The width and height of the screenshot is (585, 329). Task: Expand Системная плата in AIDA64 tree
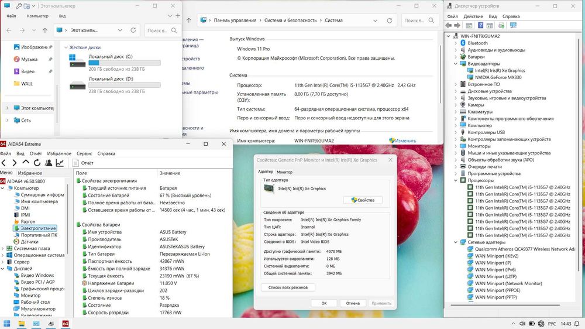pyautogui.click(x=2, y=248)
